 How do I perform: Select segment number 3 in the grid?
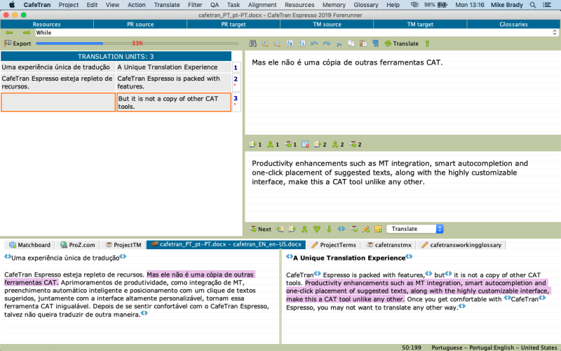[236, 102]
